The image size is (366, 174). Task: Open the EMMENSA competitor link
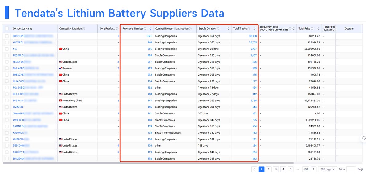[x=34, y=159]
